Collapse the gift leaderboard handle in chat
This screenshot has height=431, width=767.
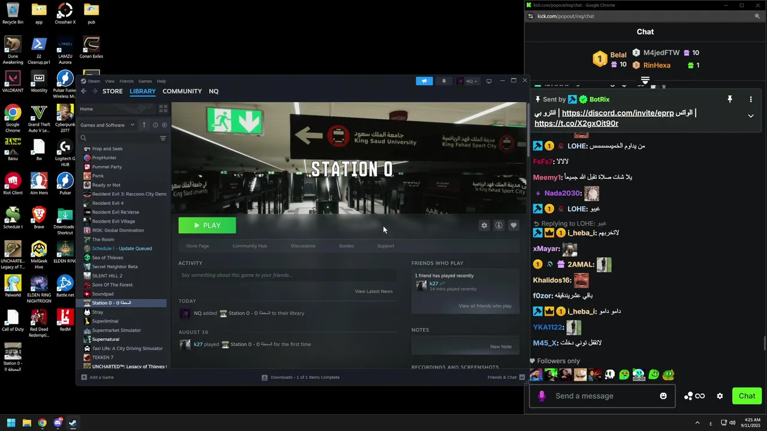click(x=645, y=80)
